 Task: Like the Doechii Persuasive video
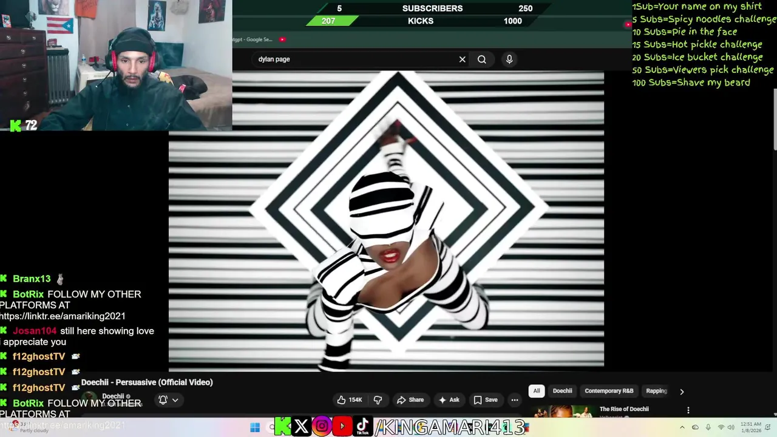[x=350, y=400]
